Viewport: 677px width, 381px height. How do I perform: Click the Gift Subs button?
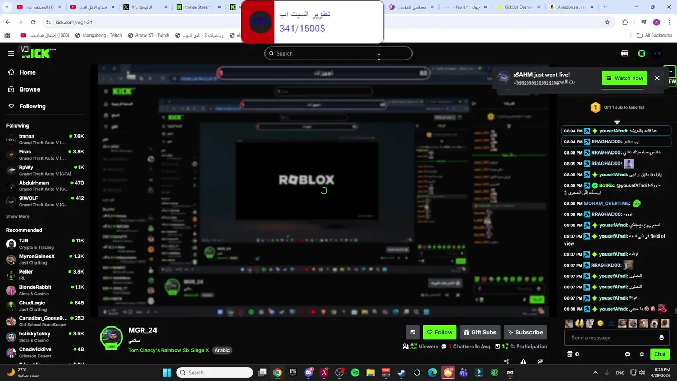coord(480,332)
